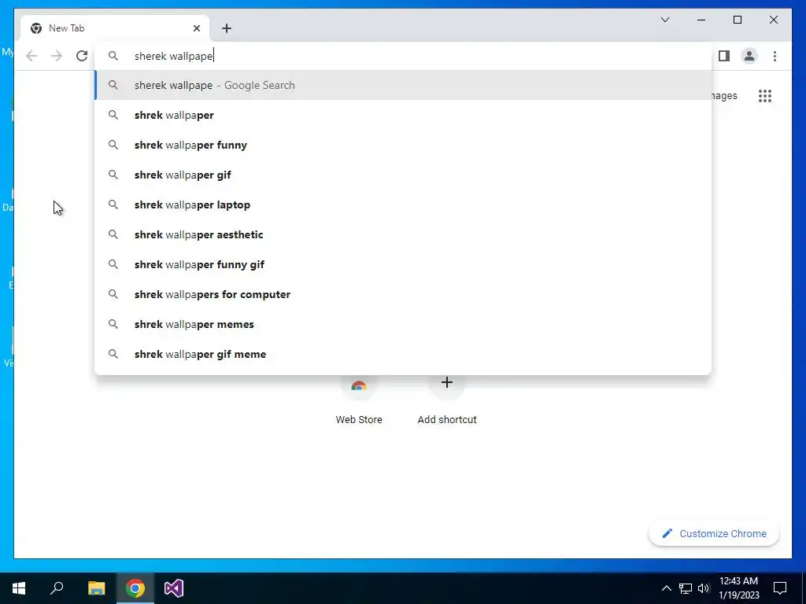
Task: Toggle the Chrome side panel icon
Action: tap(724, 56)
